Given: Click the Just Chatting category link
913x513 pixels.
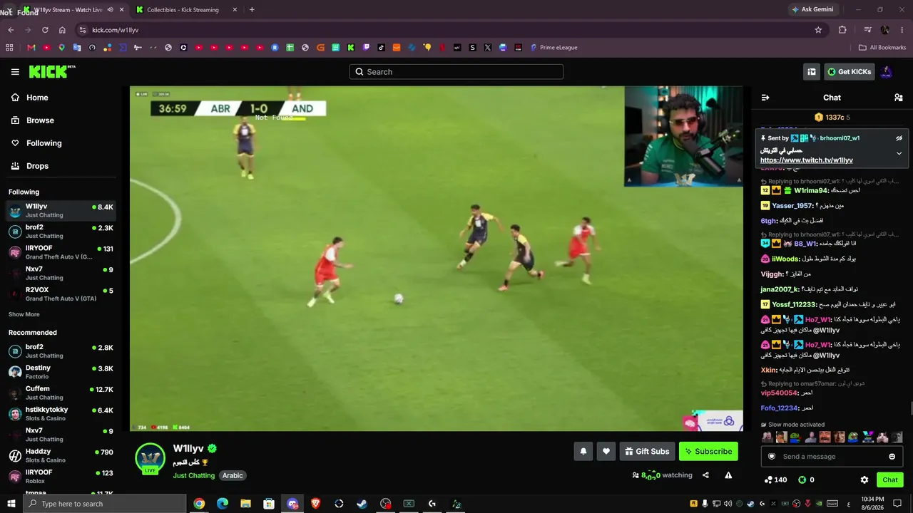Looking at the screenshot, I should (194, 475).
